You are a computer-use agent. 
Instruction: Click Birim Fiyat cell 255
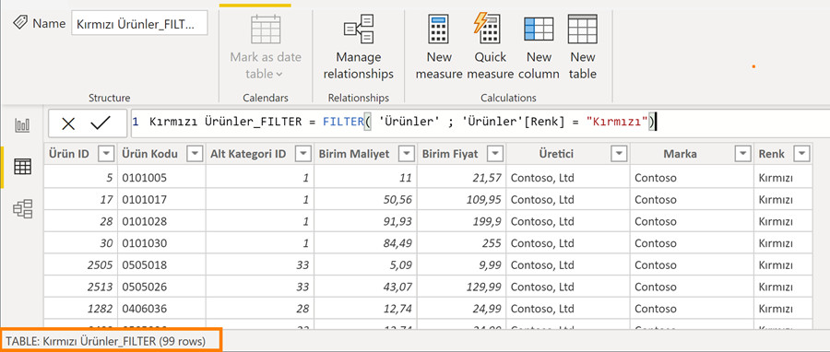tap(462, 243)
